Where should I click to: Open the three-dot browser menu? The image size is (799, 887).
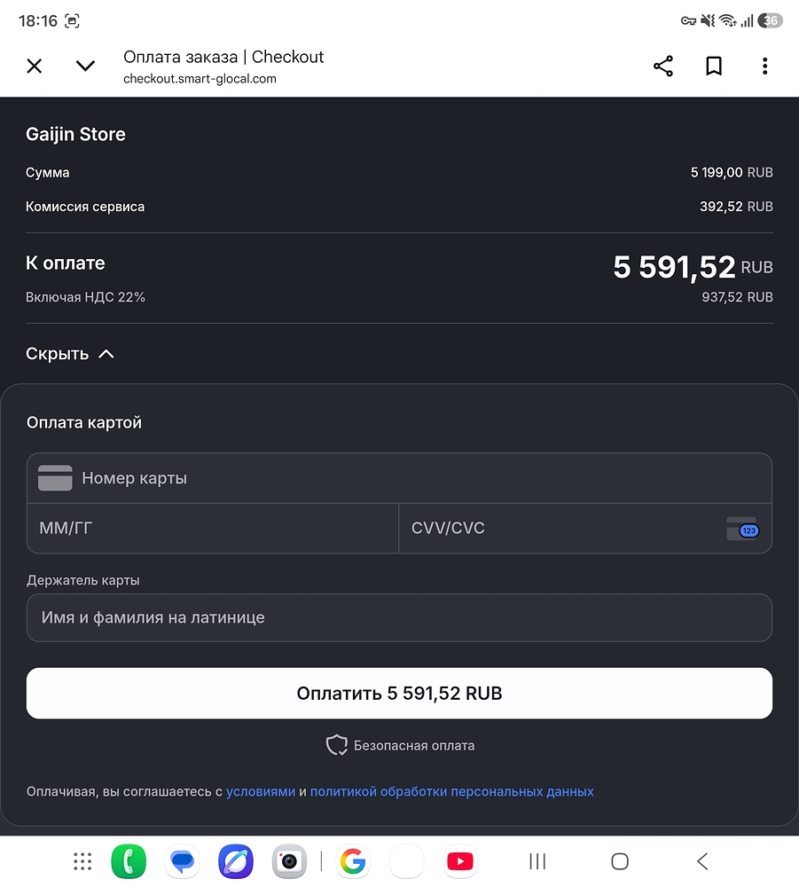pyautogui.click(x=764, y=67)
